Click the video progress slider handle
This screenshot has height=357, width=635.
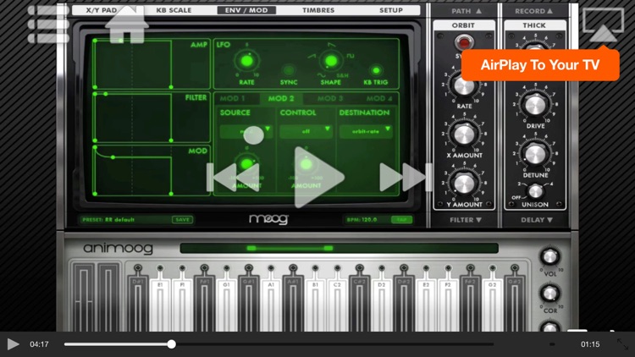pos(172,344)
